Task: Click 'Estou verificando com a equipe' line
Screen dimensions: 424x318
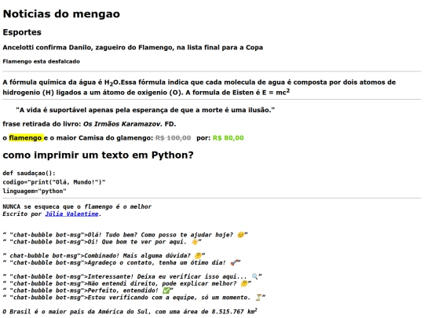Action: (133, 298)
